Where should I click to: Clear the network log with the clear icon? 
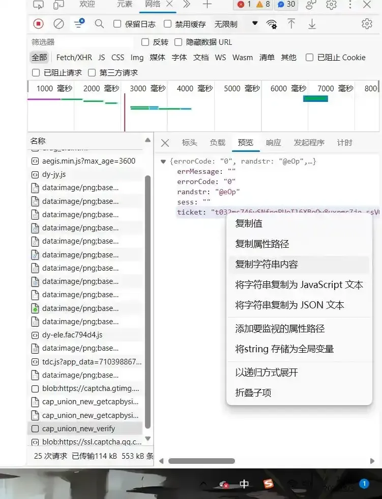pyautogui.click(x=59, y=24)
